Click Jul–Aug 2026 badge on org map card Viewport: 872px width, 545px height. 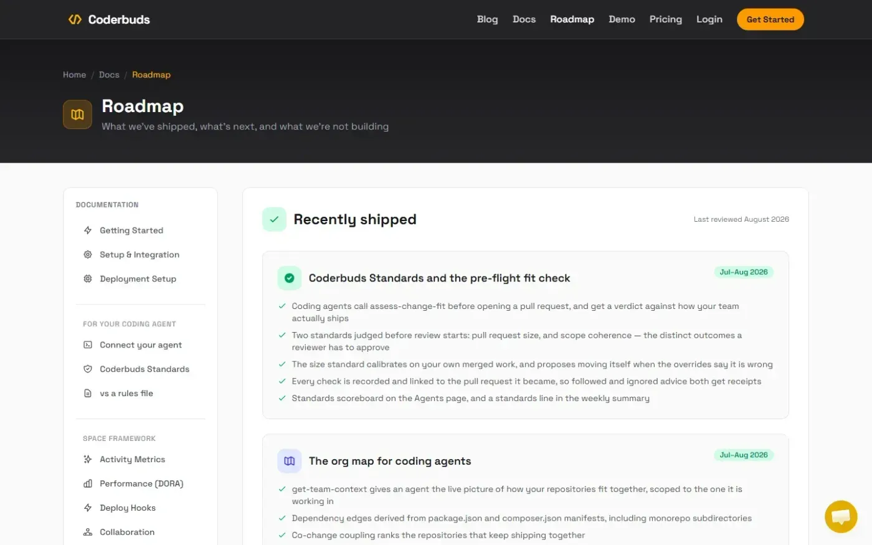(x=744, y=455)
